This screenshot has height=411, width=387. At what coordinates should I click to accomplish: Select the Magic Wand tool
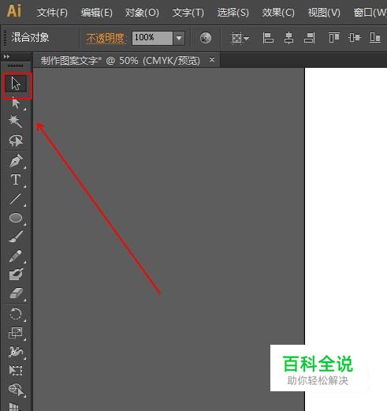pyautogui.click(x=15, y=121)
